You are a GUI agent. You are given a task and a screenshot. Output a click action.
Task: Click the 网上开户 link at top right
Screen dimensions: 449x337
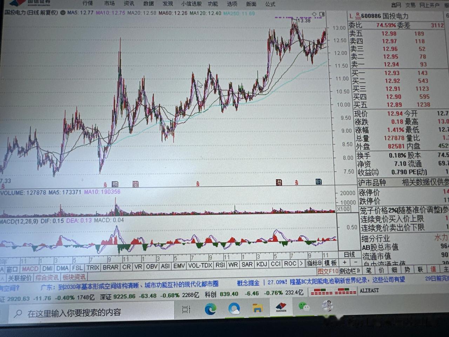430,5
